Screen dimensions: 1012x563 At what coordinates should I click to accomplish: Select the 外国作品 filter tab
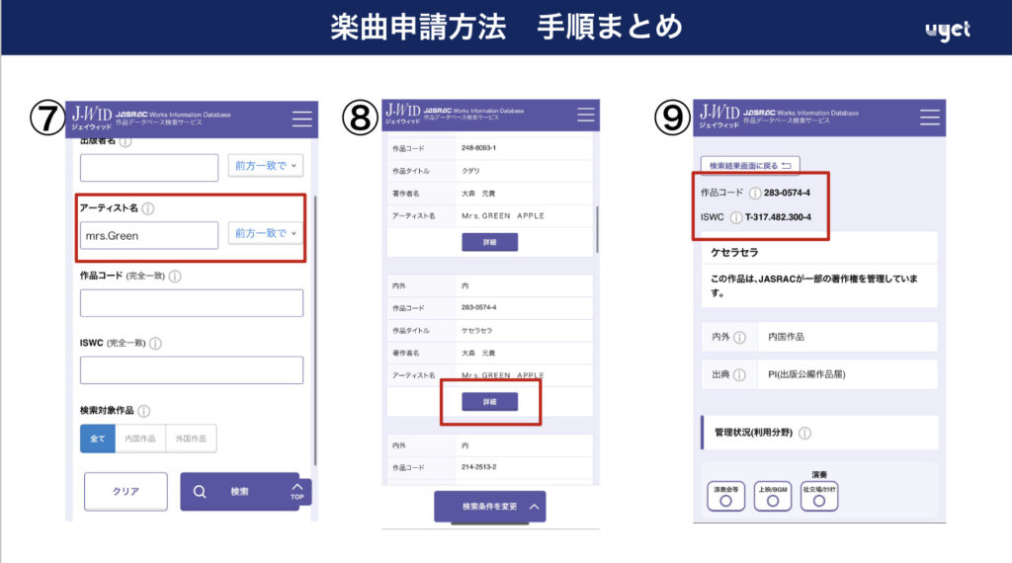pos(191,439)
